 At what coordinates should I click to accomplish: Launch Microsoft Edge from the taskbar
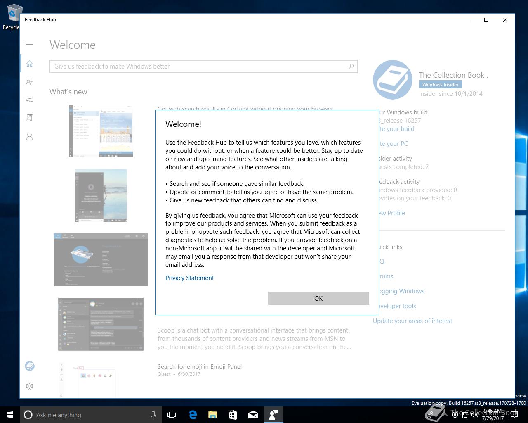(x=192, y=415)
